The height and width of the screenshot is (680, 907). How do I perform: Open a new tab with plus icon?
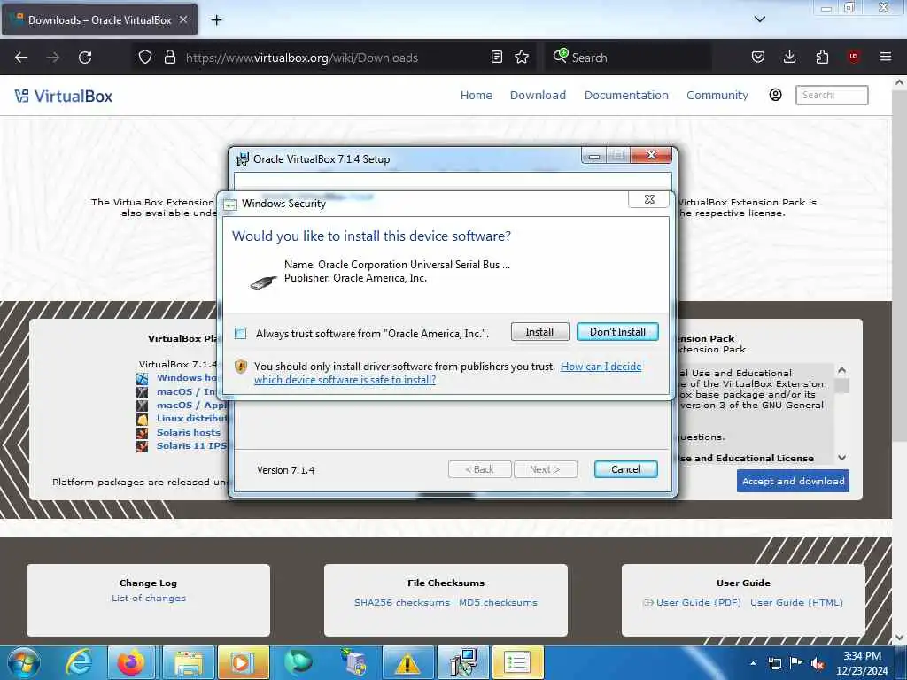click(216, 20)
